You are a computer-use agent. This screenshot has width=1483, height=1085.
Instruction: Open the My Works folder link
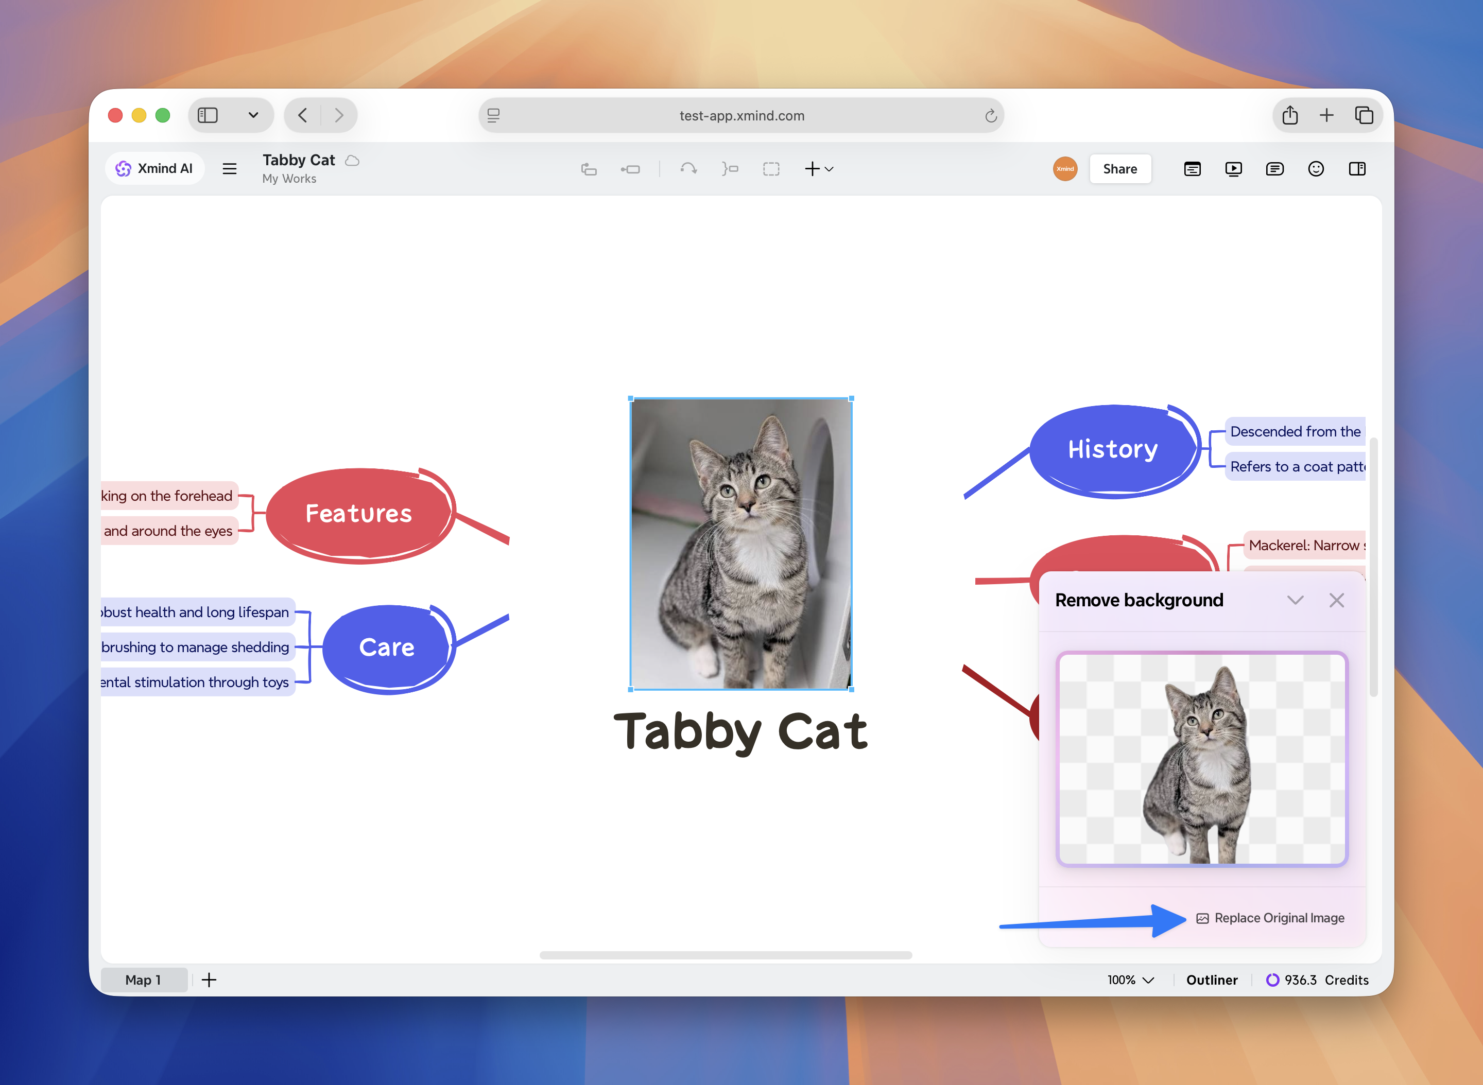coord(289,179)
